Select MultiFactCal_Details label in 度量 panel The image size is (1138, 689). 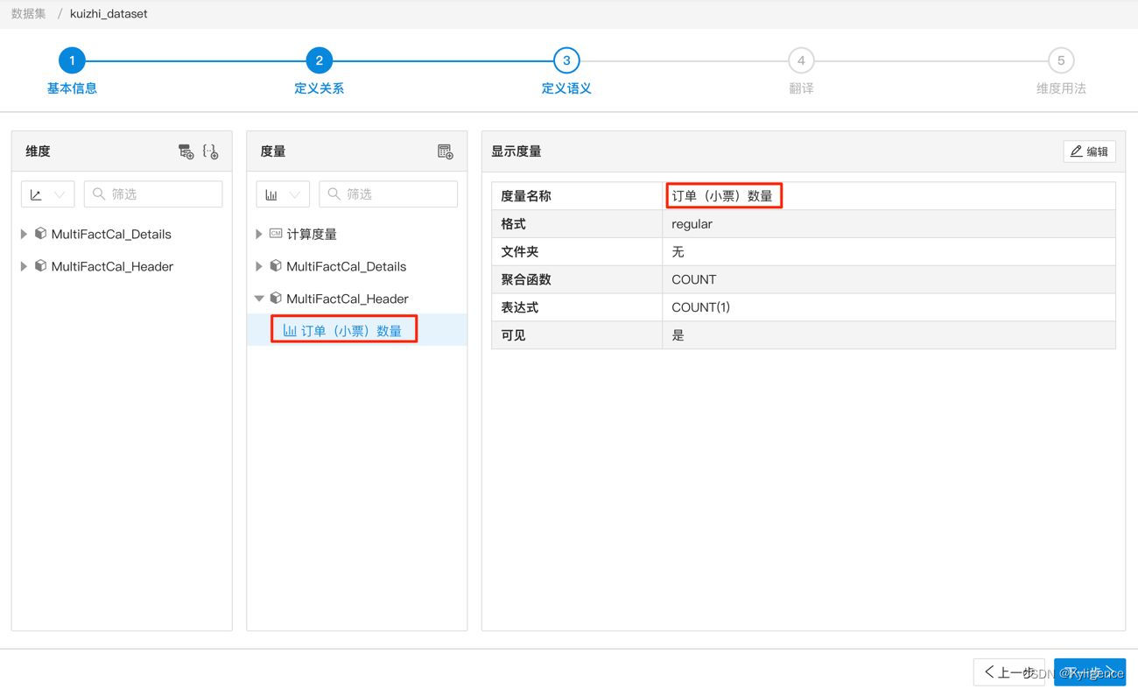(347, 266)
